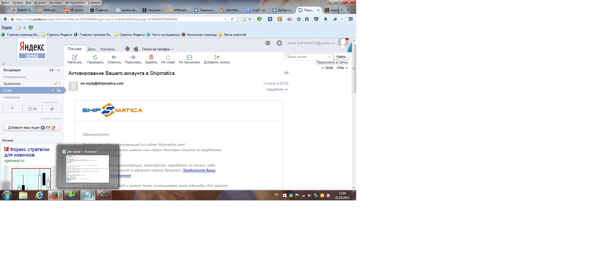This screenshot has height=275, width=595.
Task: Open Internet Explorer from the taskbar
Action: (39, 195)
